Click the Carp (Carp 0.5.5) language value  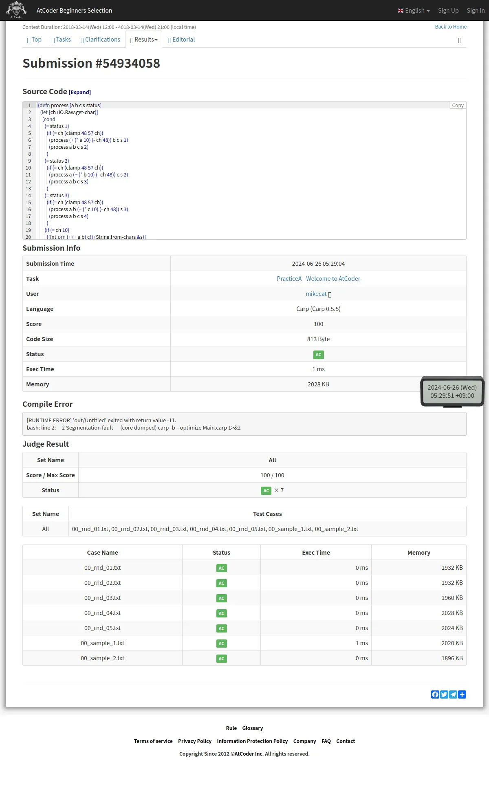click(x=318, y=309)
